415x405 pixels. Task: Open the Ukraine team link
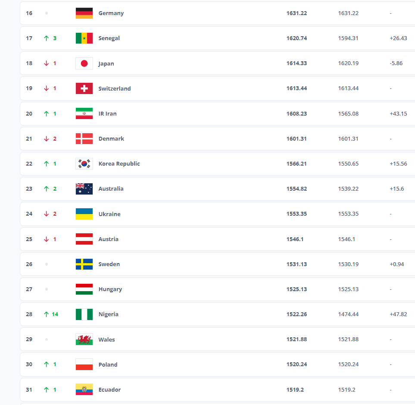(x=109, y=214)
